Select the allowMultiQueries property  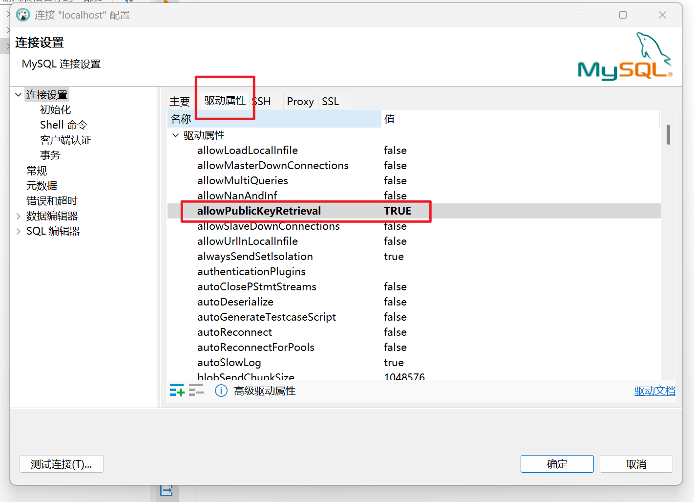coord(243,180)
